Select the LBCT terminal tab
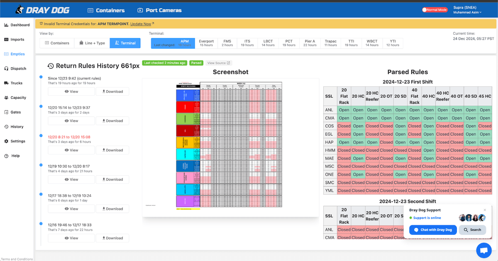498x261 pixels. (268, 43)
